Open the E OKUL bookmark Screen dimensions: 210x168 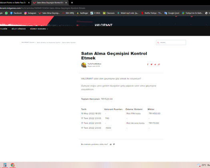point(95,13)
